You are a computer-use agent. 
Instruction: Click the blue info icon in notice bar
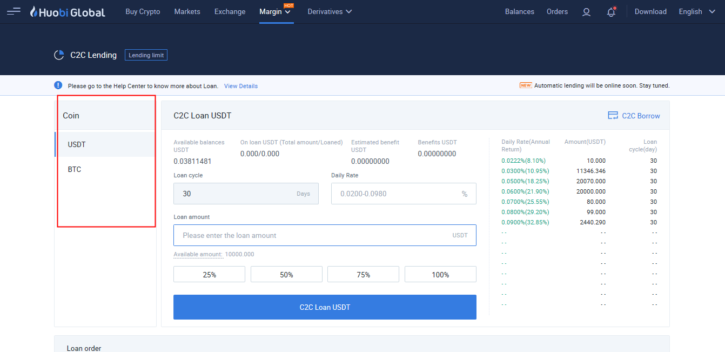58,85
